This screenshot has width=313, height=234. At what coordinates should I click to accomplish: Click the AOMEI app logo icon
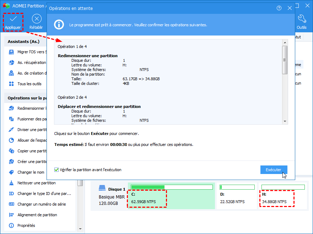click(6, 5)
